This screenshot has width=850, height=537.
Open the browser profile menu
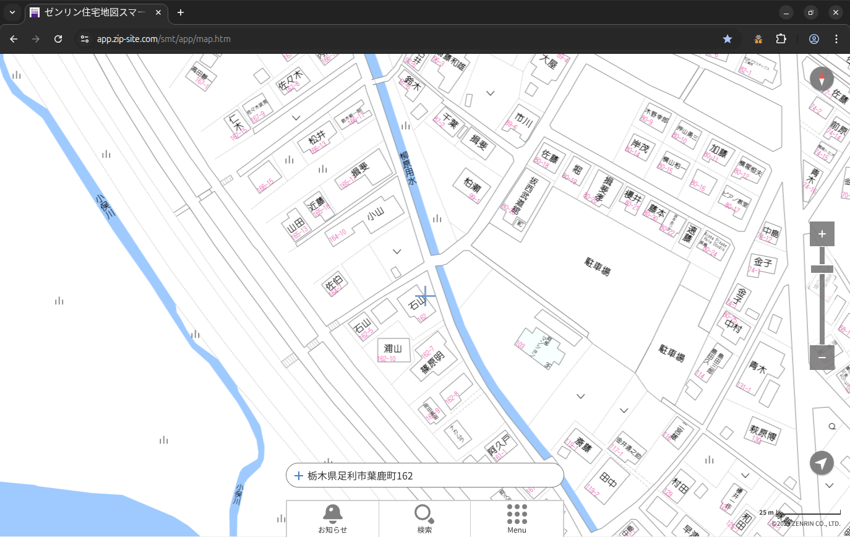pos(814,39)
